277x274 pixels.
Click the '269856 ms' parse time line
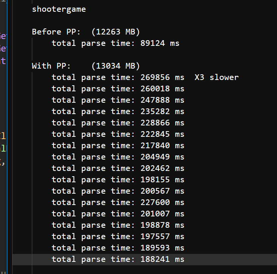118,77
